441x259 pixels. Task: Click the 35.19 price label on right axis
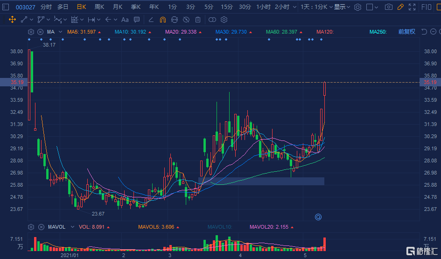[x=430, y=82]
